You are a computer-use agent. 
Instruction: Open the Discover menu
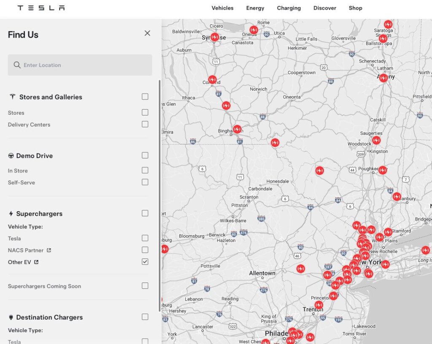325,8
